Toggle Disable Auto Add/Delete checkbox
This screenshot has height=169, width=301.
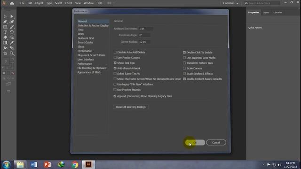[x=115, y=52]
